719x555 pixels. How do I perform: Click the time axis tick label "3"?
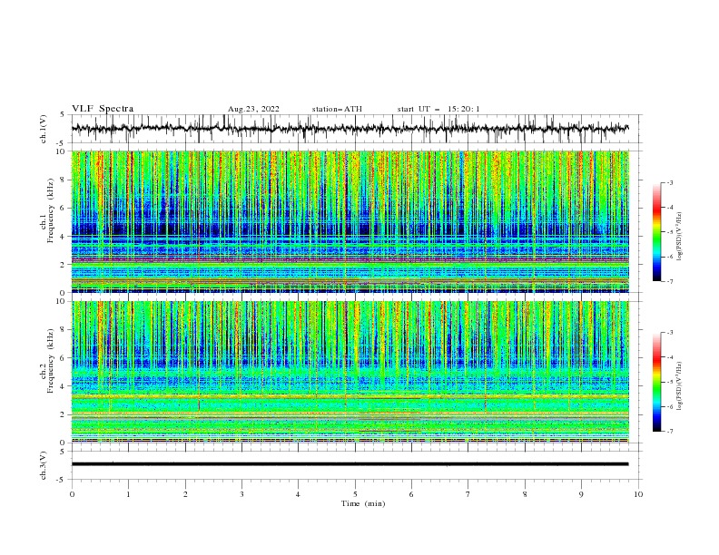click(x=241, y=494)
